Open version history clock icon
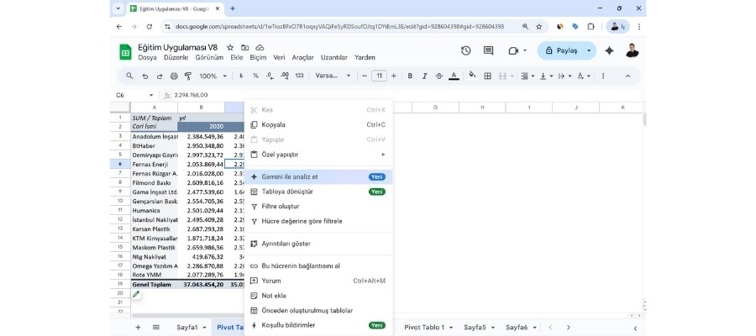Viewport: 756px width, 336px height. pyautogui.click(x=466, y=51)
